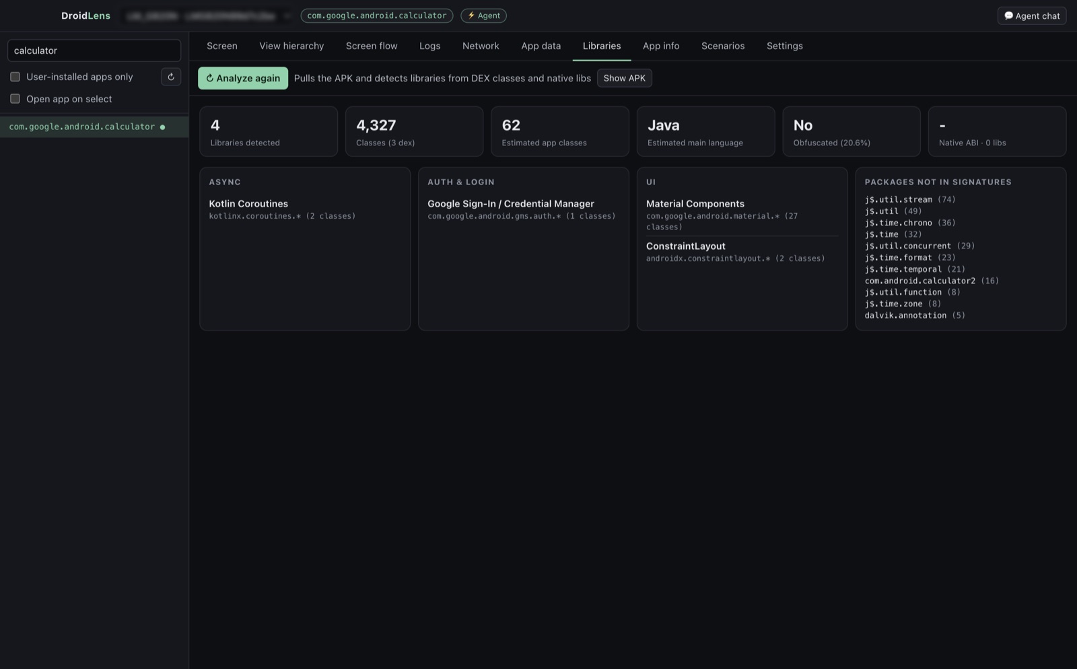Click the Obfuscated (20.6%) card
The width and height of the screenshot is (1077, 669).
pos(852,131)
